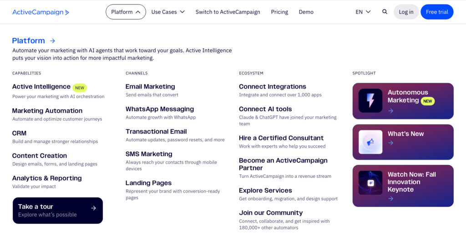Click 'Automate and optimize customer journeys' text
Image resolution: width=466 pixels, height=242 pixels.
pos(57,119)
